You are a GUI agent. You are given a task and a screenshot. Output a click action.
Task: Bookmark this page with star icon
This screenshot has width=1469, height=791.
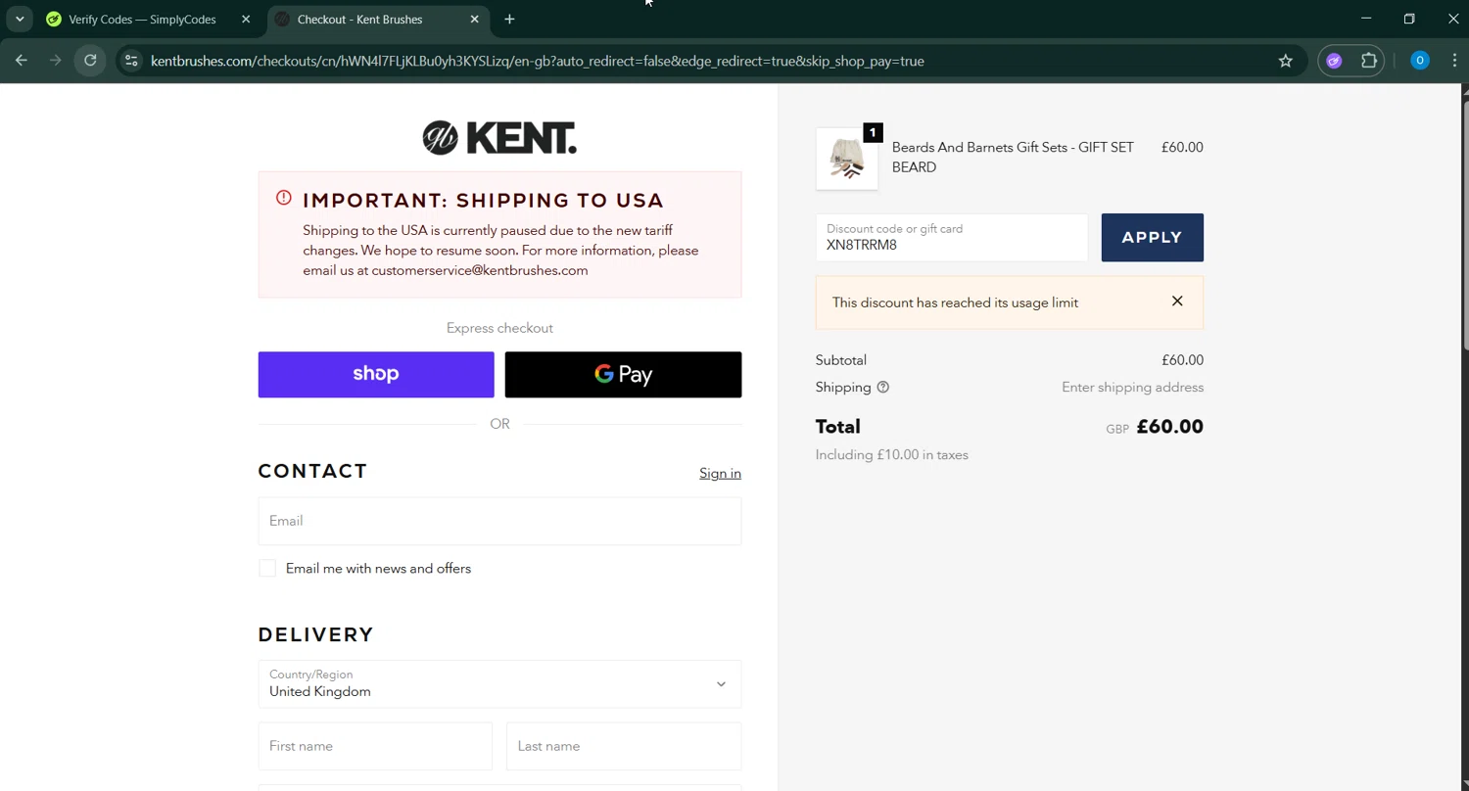tap(1286, 61)
